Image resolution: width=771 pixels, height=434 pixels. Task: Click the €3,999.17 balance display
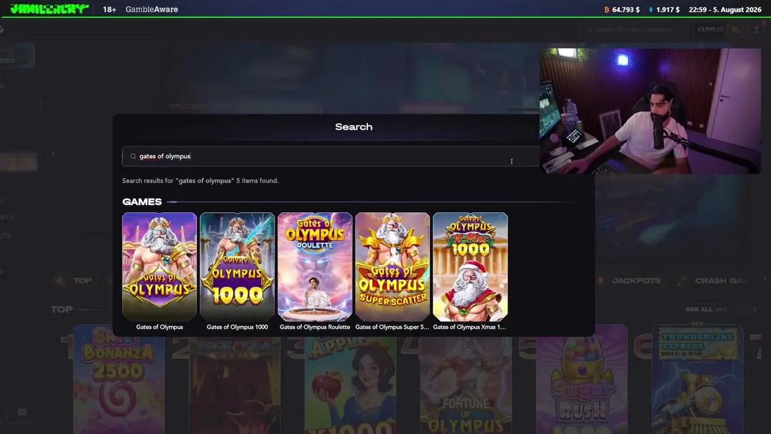(x=710, y=30)
